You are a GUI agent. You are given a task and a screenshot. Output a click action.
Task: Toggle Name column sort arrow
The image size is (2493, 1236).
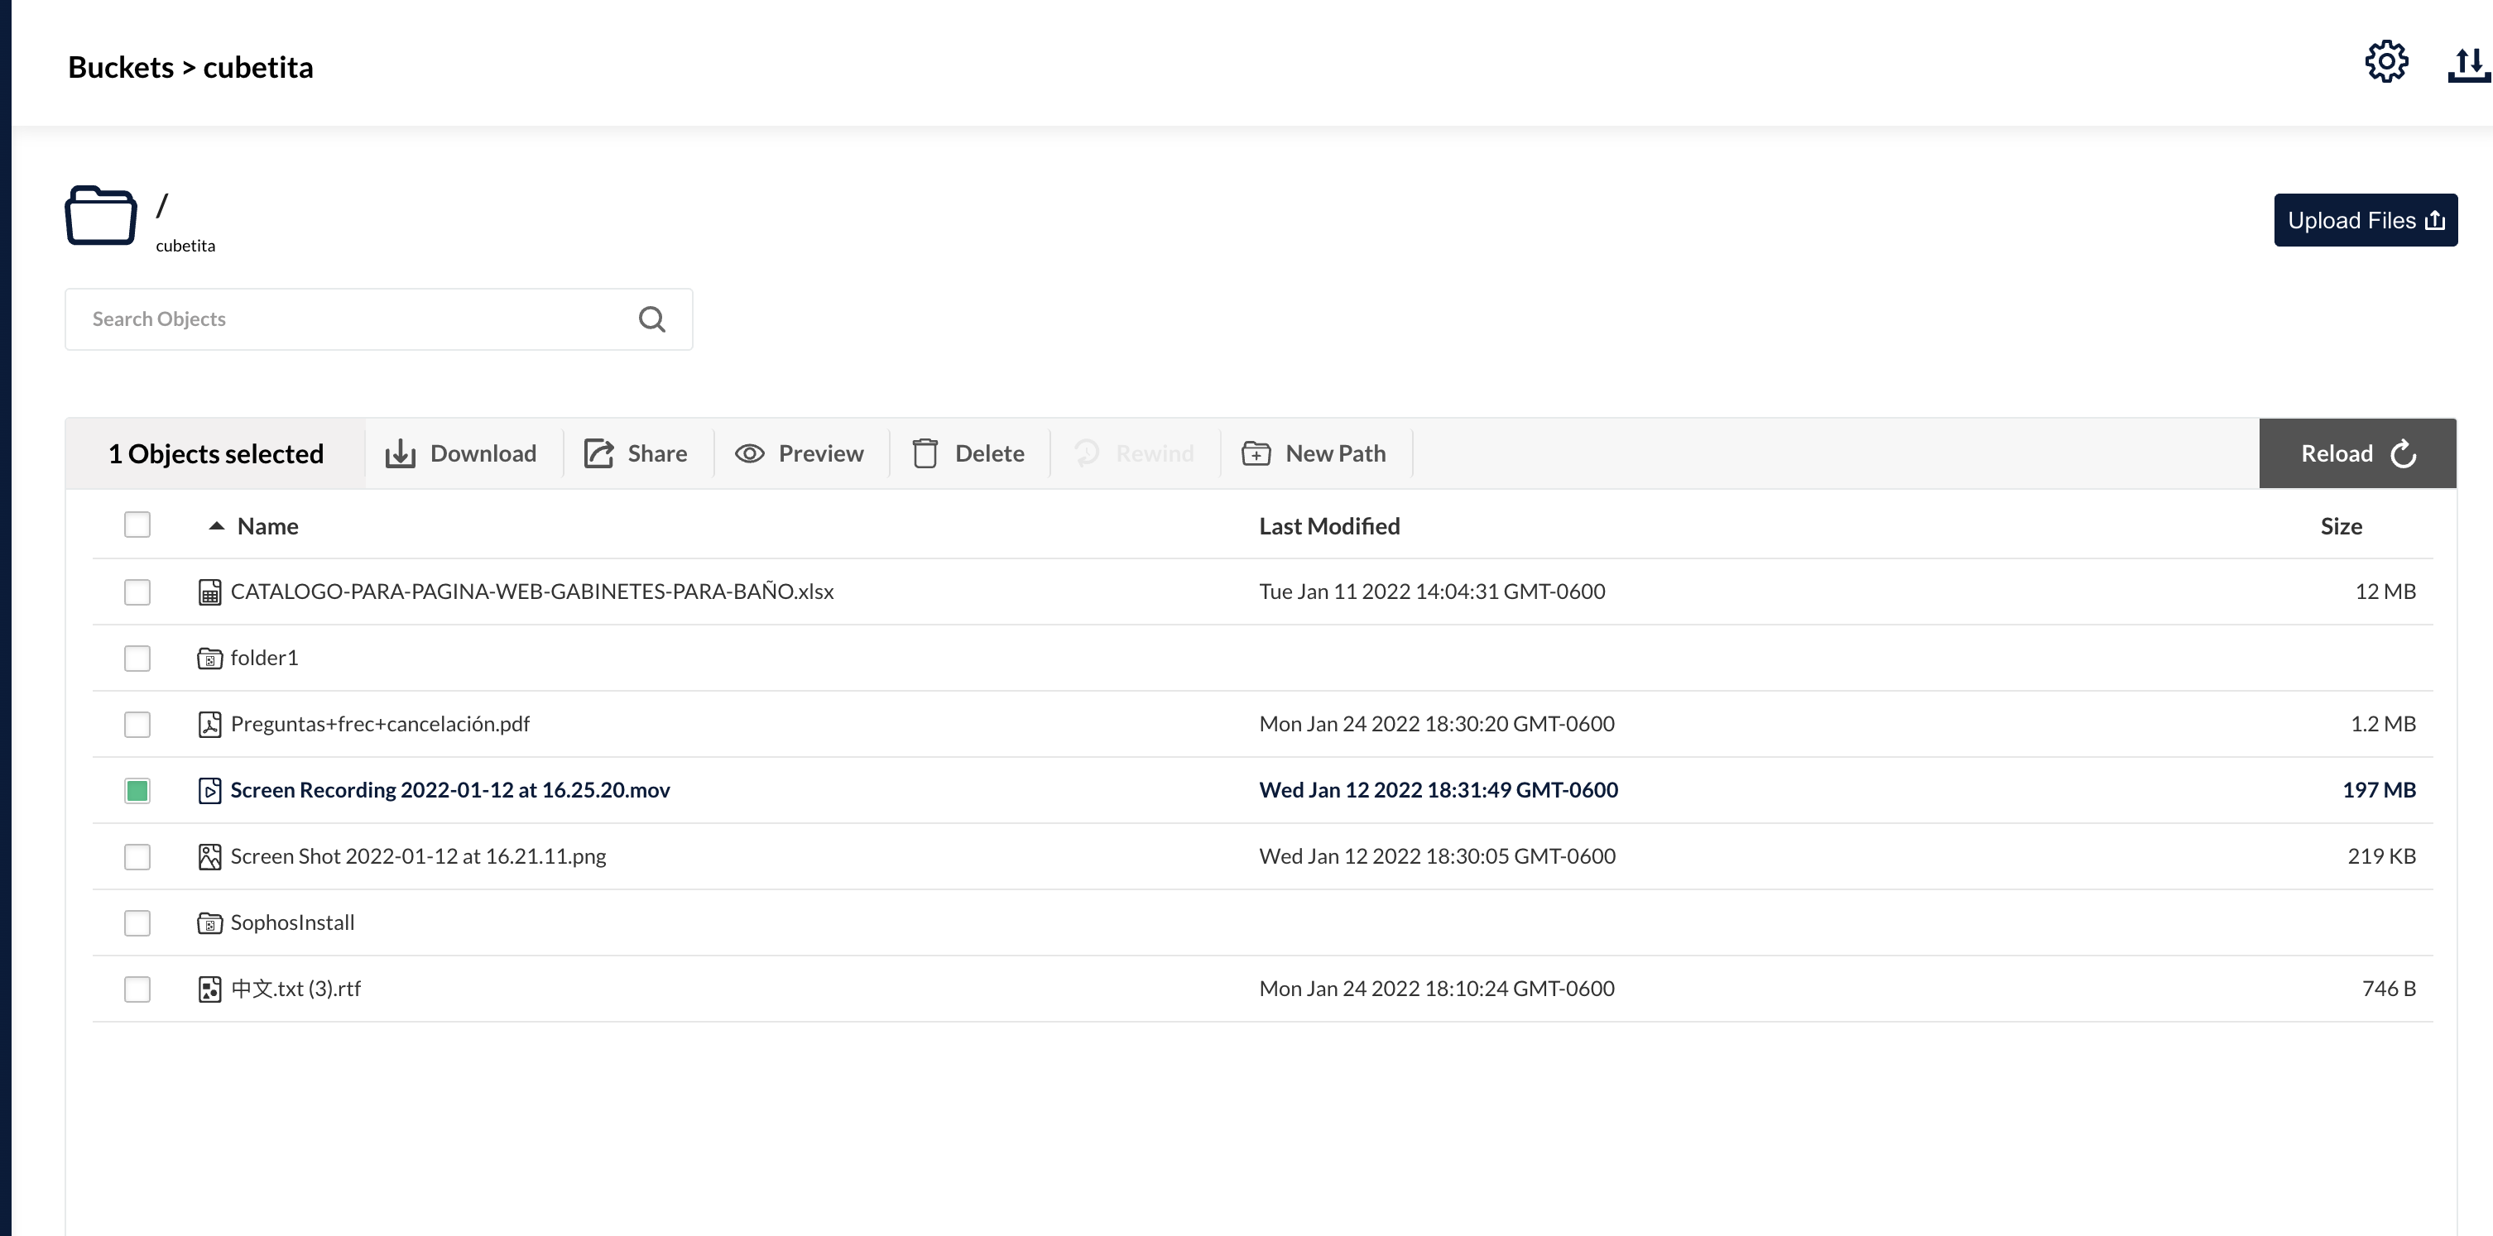pos(217,526)
